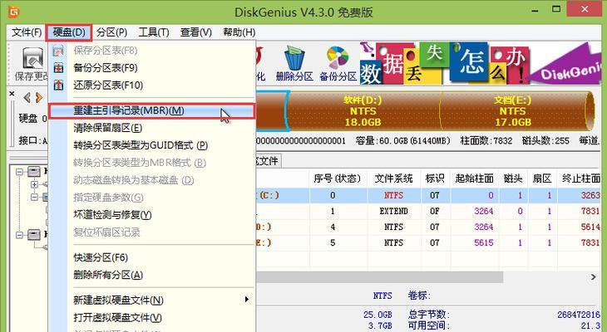Click 扇区 column header
The height and width of the screenshot is (332, 607).
coord(542,178)
